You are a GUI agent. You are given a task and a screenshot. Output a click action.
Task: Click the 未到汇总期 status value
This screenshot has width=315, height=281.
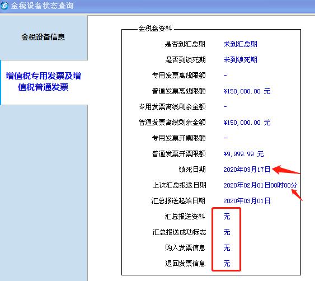point(240,44)
